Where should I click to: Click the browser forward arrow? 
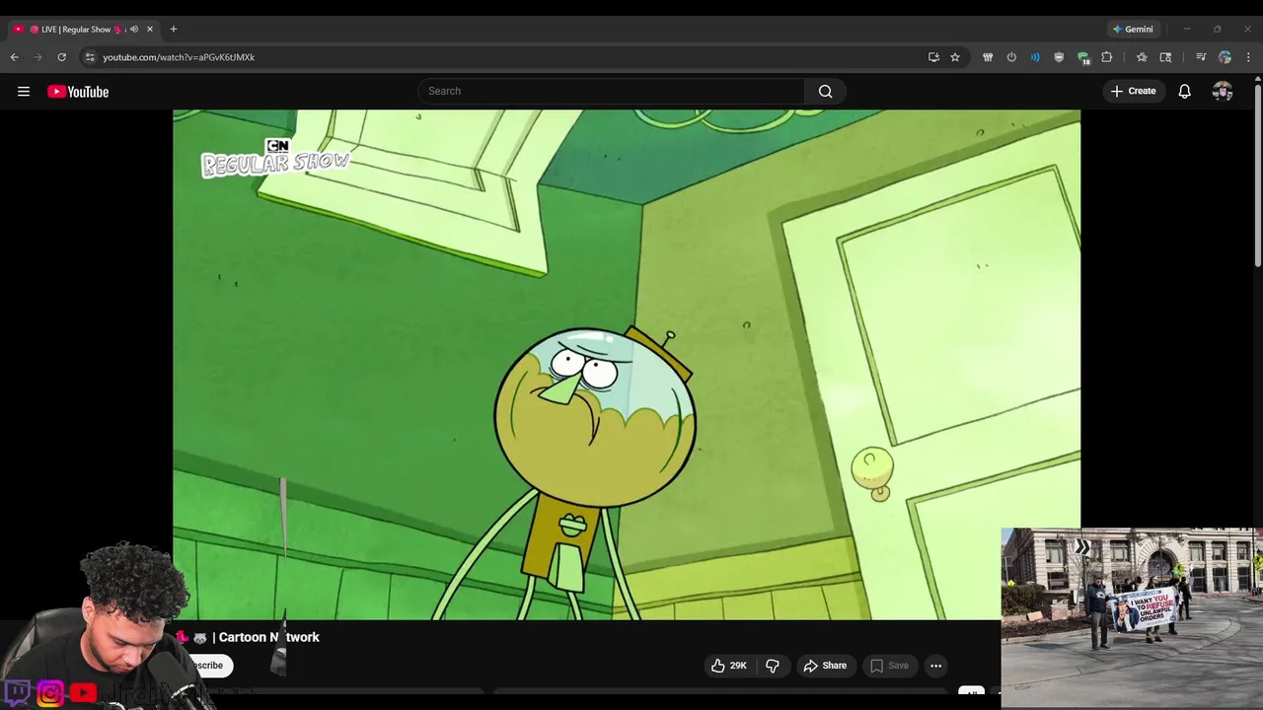(x=38, y=57)
